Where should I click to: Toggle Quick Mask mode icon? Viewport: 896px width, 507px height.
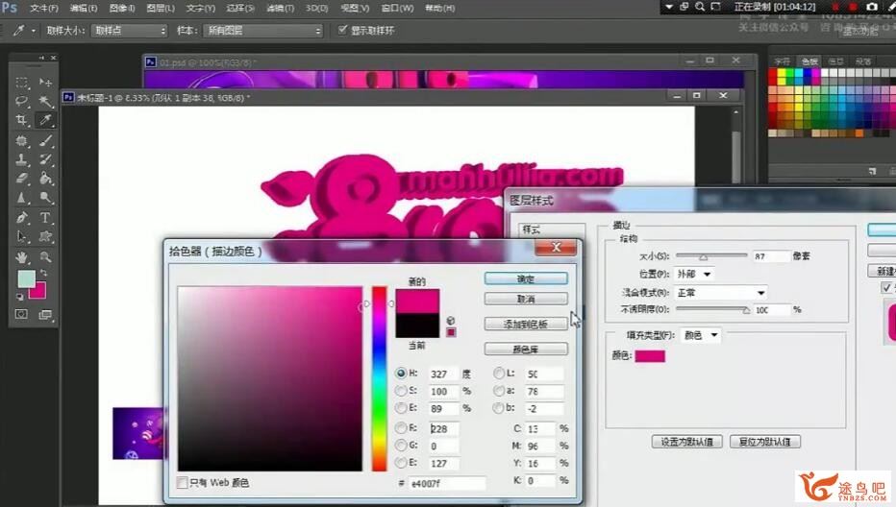pyautogui.click(x=22, y=314)
